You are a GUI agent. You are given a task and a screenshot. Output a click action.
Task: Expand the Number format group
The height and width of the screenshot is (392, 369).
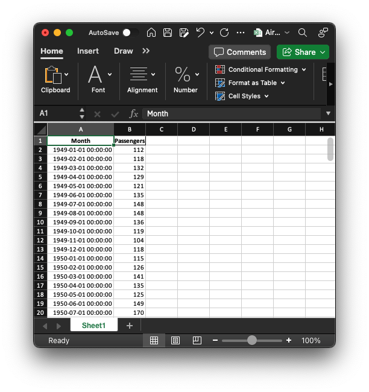coord(186,79)
